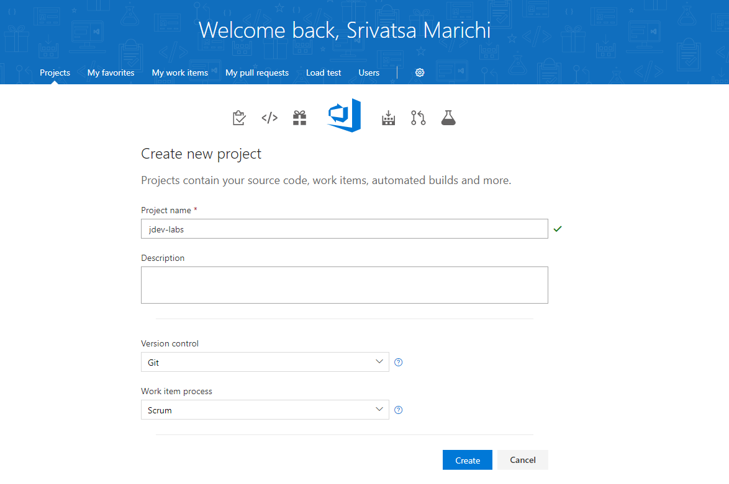The image size is (729, 484).
Task: Go to the Users page
Action: [369, 73]
